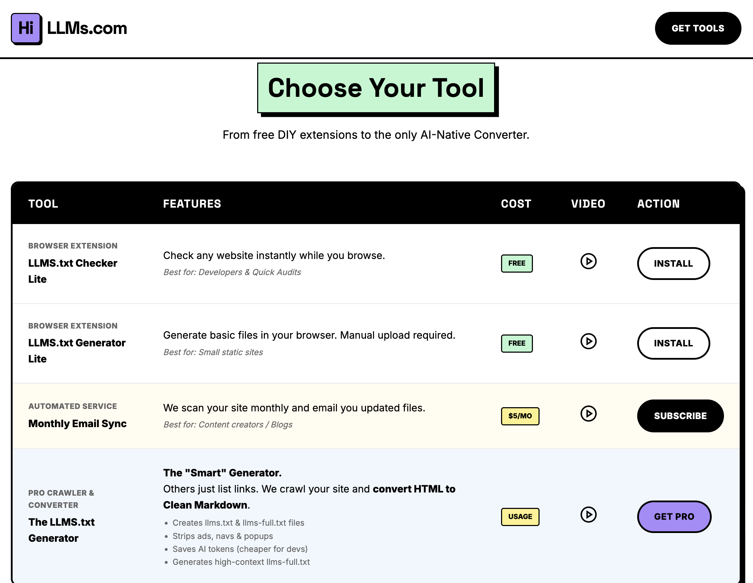Click the FREE badge for Checker Lite
The width and height of the screenshot is (753, 583).
click(x=517, y=263)
